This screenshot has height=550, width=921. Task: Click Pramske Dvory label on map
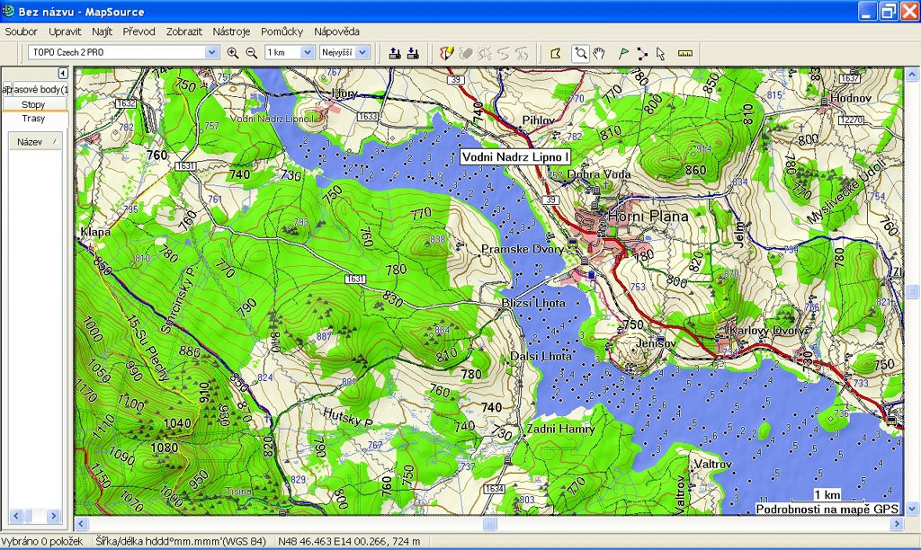click(x=523, y=249)
